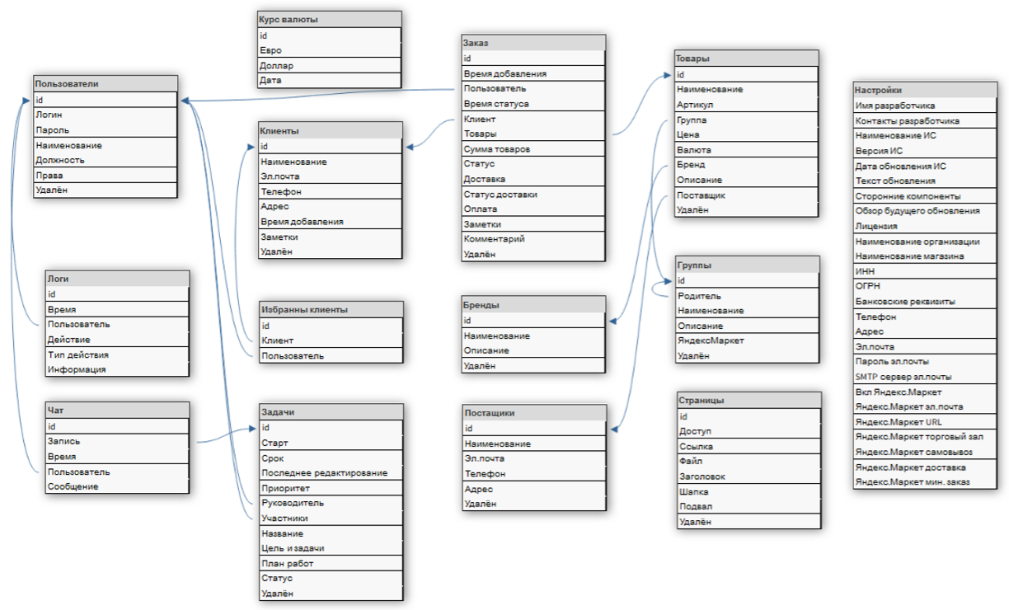Screen dimensions: 1009x610
Task: Click the Время статуса field
Action: click(x=533, y=104)
